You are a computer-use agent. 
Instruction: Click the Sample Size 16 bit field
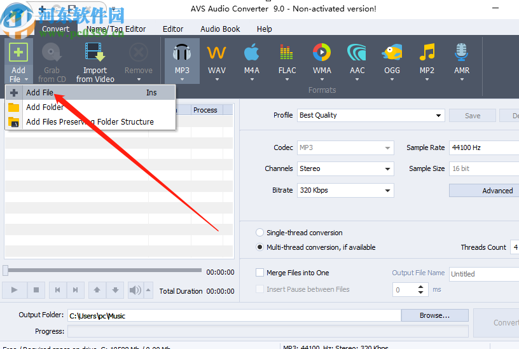click(x=484, y=168)
